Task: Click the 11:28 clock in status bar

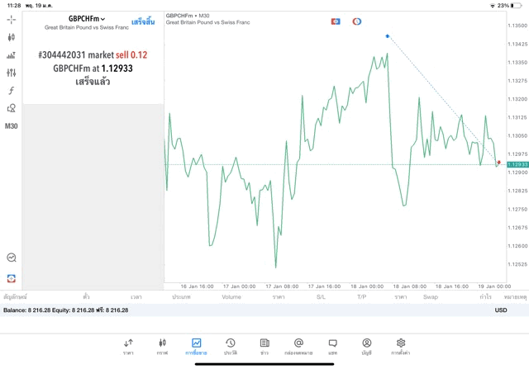Action: 14,6
